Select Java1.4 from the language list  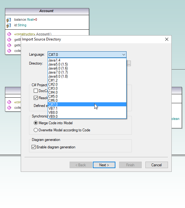(x=87, y=60)
